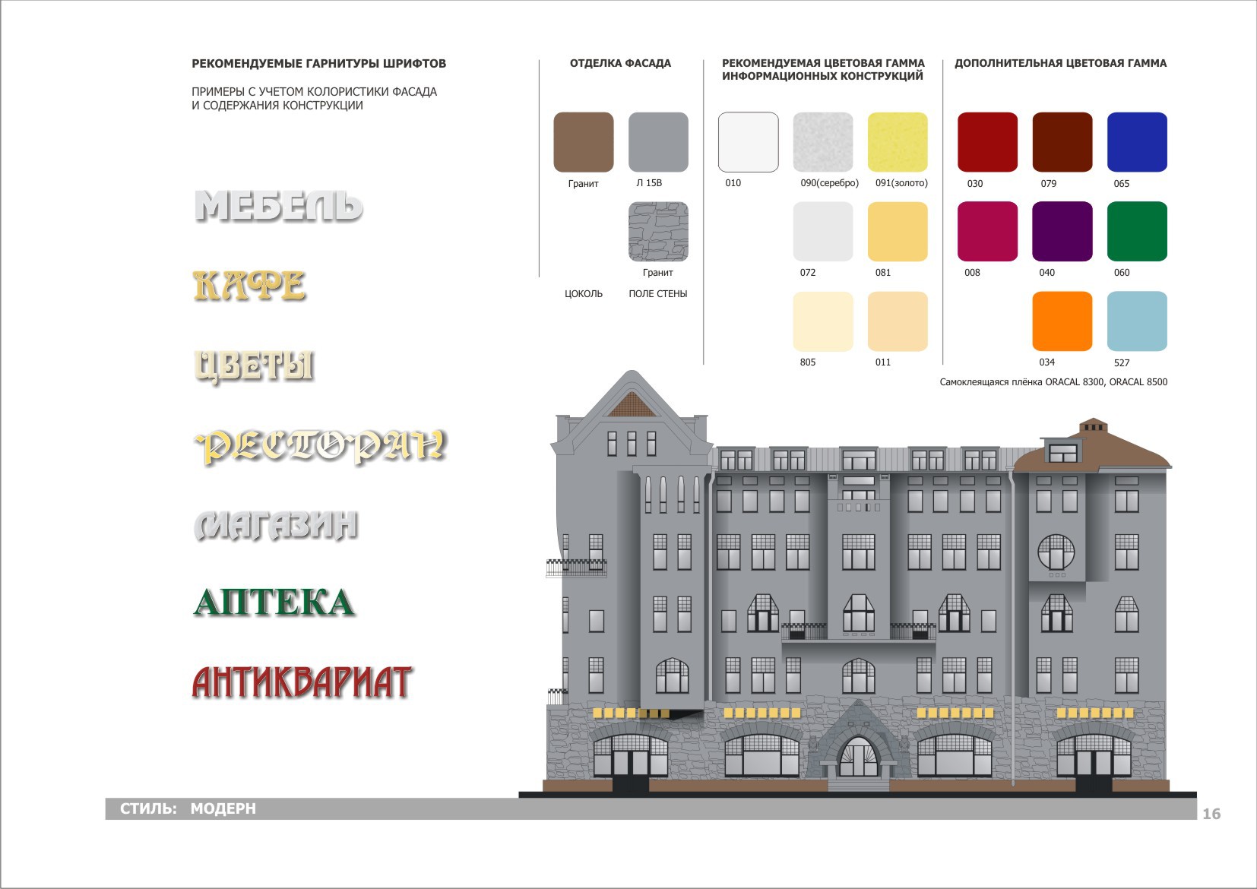Click the ПОЛЕ СТЕНЫ label
Screen dimensions: 1257x889
click(x=658, y=294)
